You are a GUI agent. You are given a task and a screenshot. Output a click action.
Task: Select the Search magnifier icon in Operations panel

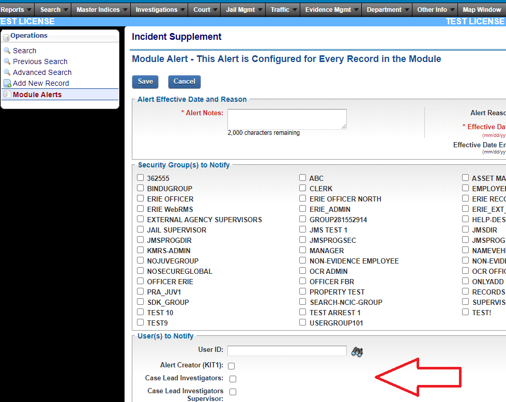tap(8, 51)
